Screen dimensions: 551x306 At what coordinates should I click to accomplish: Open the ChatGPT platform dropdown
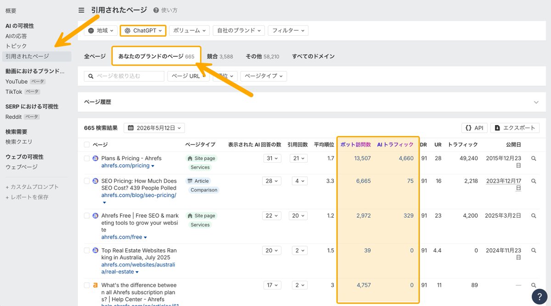[x=143, y=31]
